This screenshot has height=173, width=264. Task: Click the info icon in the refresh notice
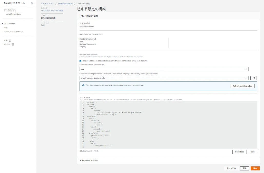click(83, 85)
